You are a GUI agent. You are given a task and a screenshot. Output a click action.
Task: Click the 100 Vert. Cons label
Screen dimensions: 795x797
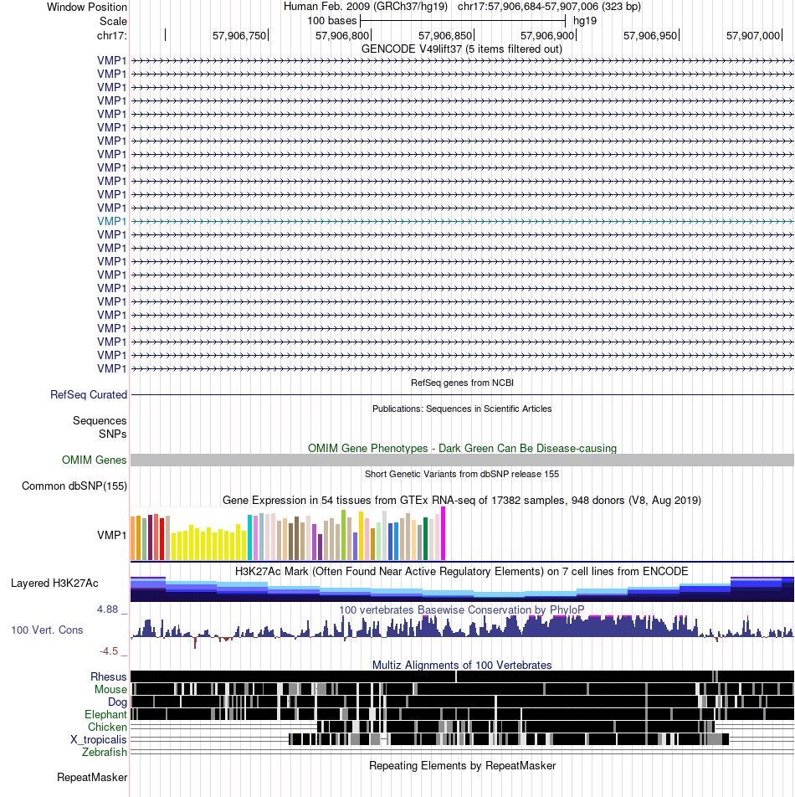coord(47,630)
